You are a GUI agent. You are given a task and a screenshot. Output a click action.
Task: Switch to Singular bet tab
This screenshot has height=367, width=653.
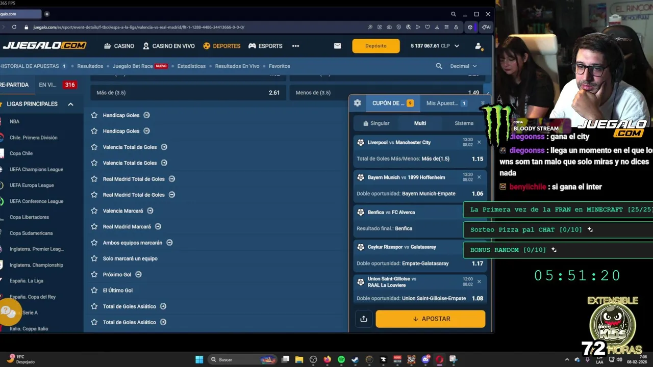point(376,123)
